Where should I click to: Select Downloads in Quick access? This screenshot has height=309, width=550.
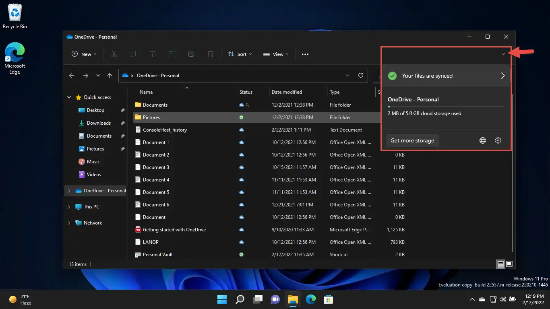coord(99,123)
